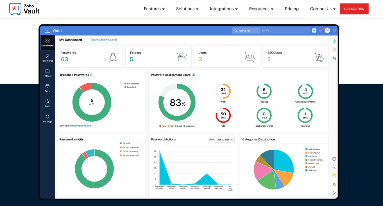Open the Pricing page
This screenshot has height=206, width=383.
coord(292,9)
